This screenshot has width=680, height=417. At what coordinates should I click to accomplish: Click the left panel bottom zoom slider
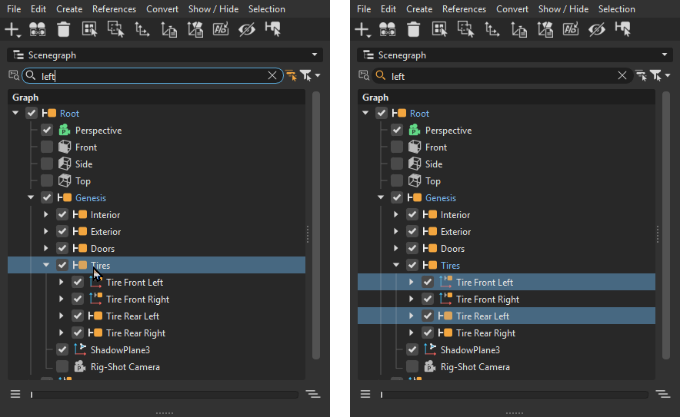coord(165,395)
